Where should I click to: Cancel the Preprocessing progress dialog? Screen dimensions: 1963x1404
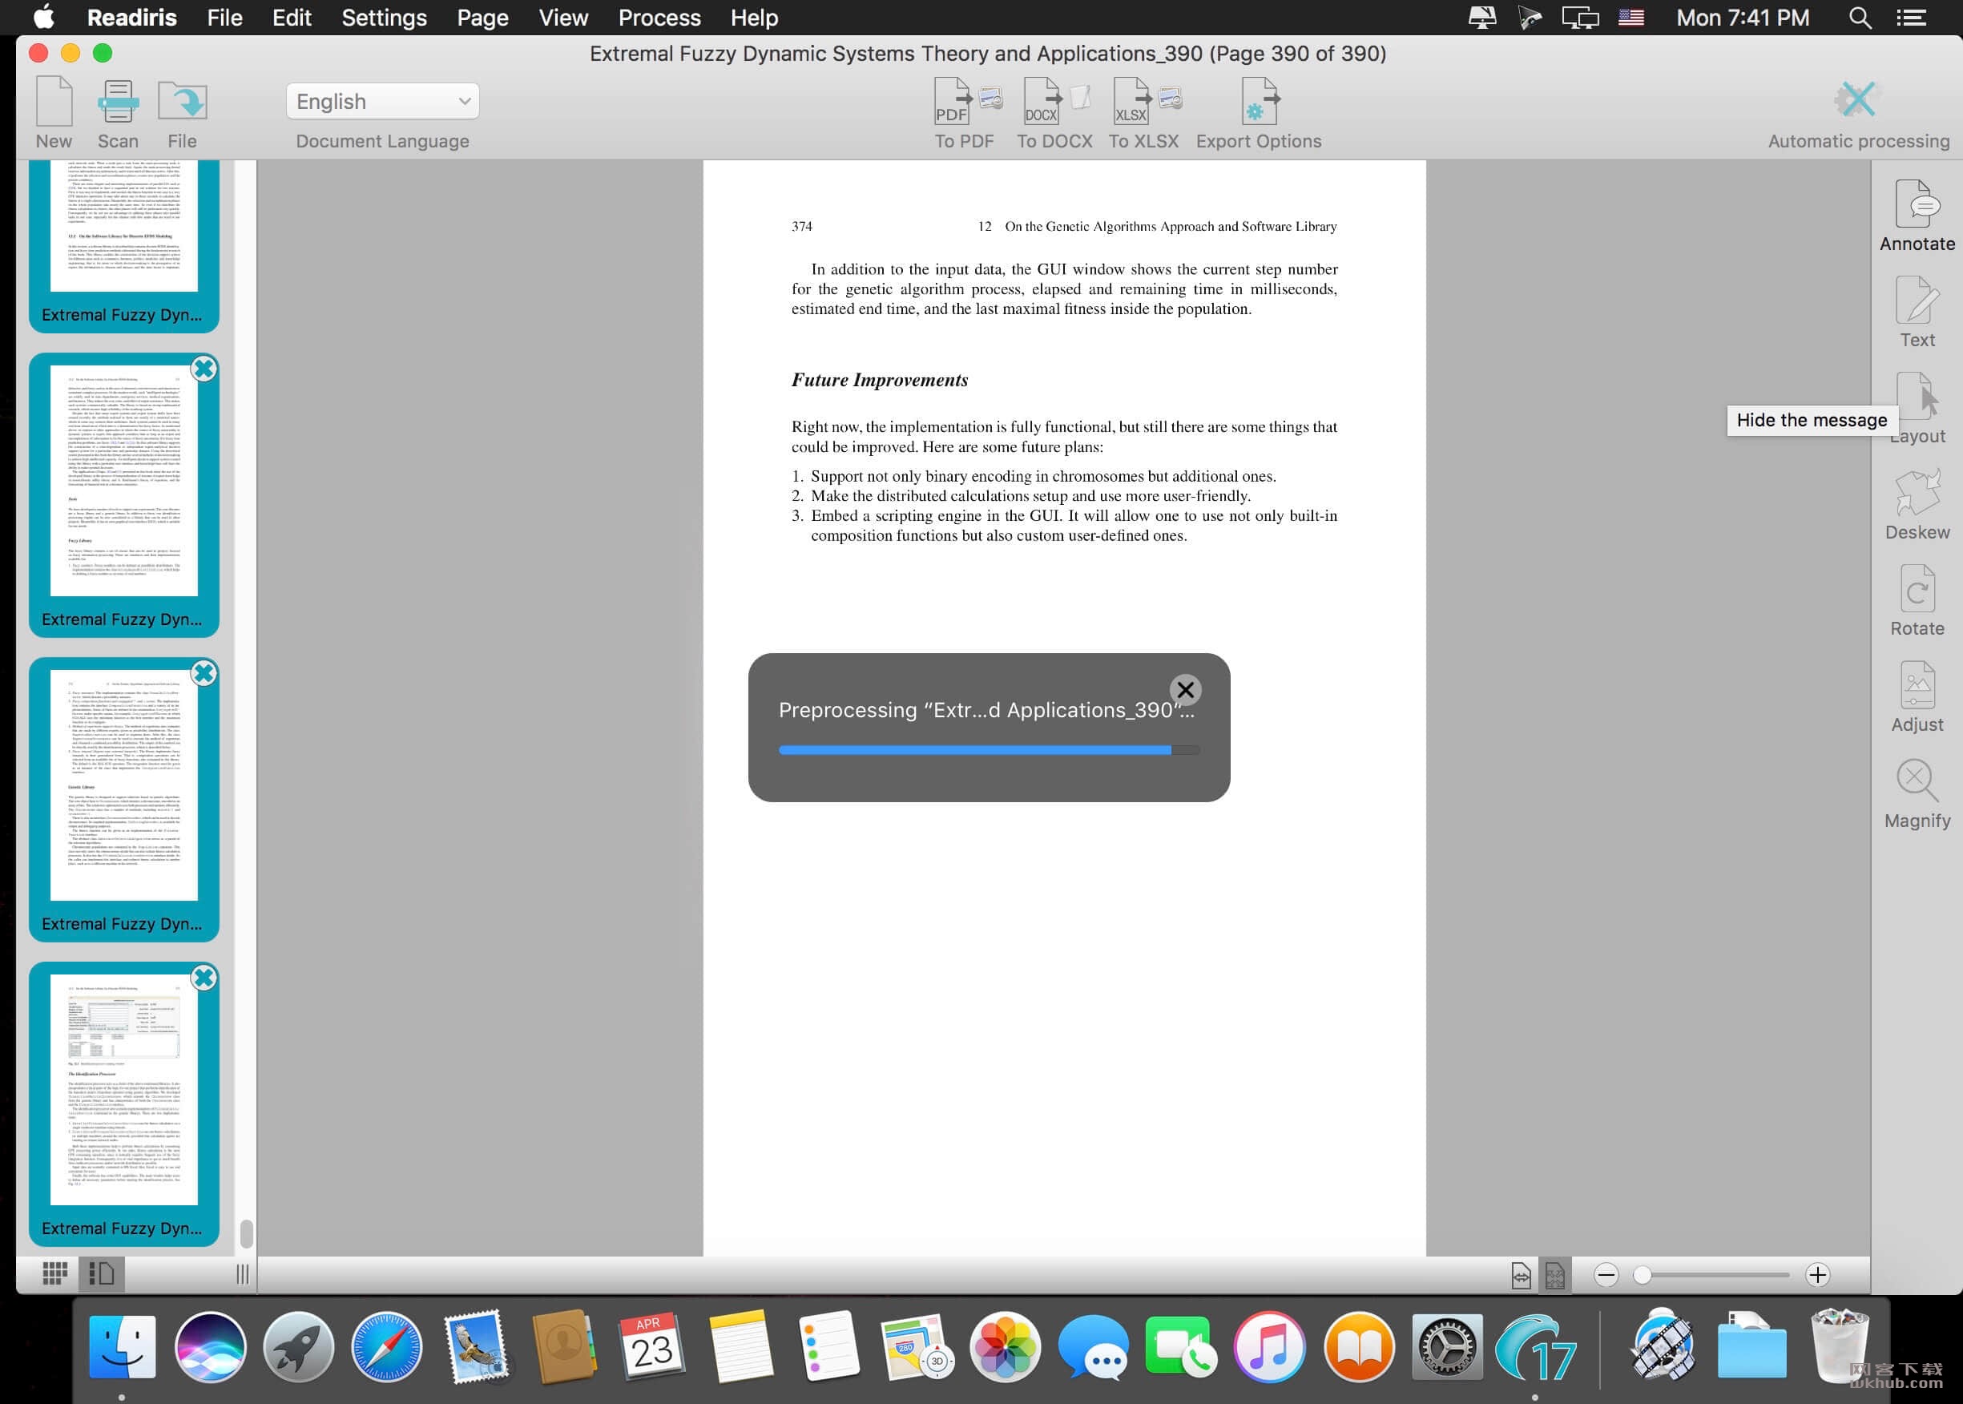tap(1185, 689)
